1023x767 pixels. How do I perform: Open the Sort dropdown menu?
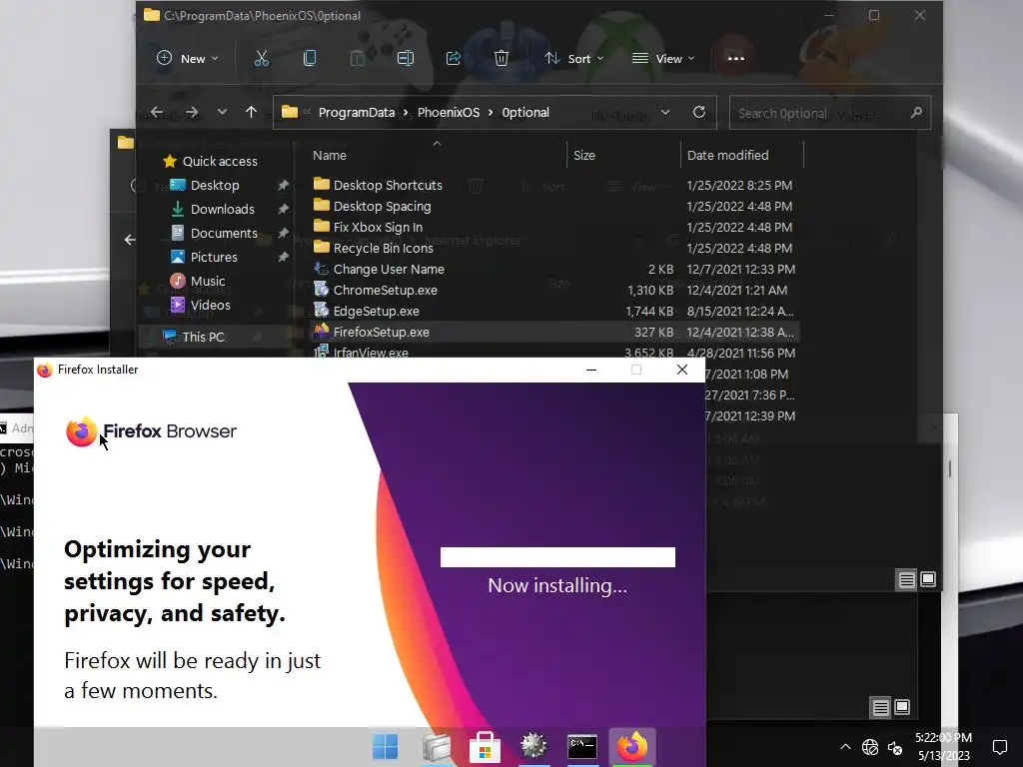574,59
